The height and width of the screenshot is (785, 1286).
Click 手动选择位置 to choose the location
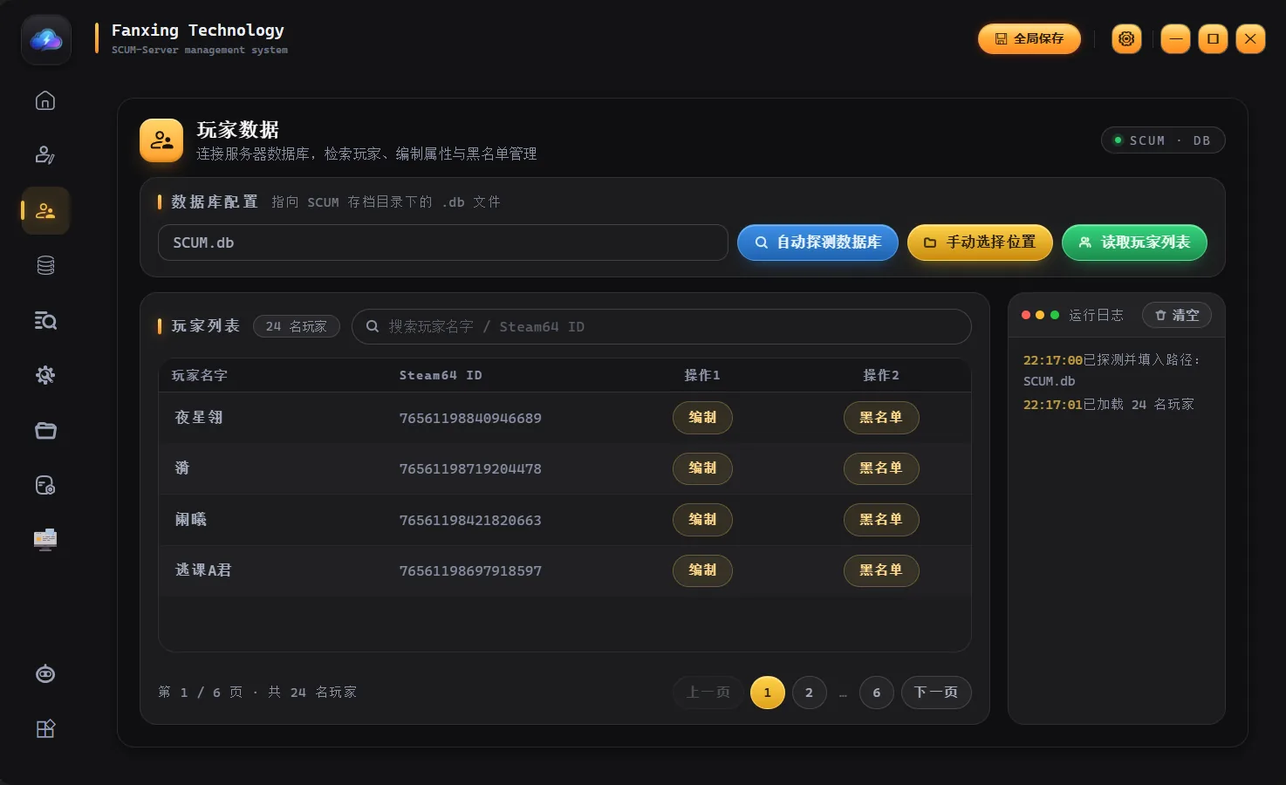pyautogui.click(x=980, y=242)
